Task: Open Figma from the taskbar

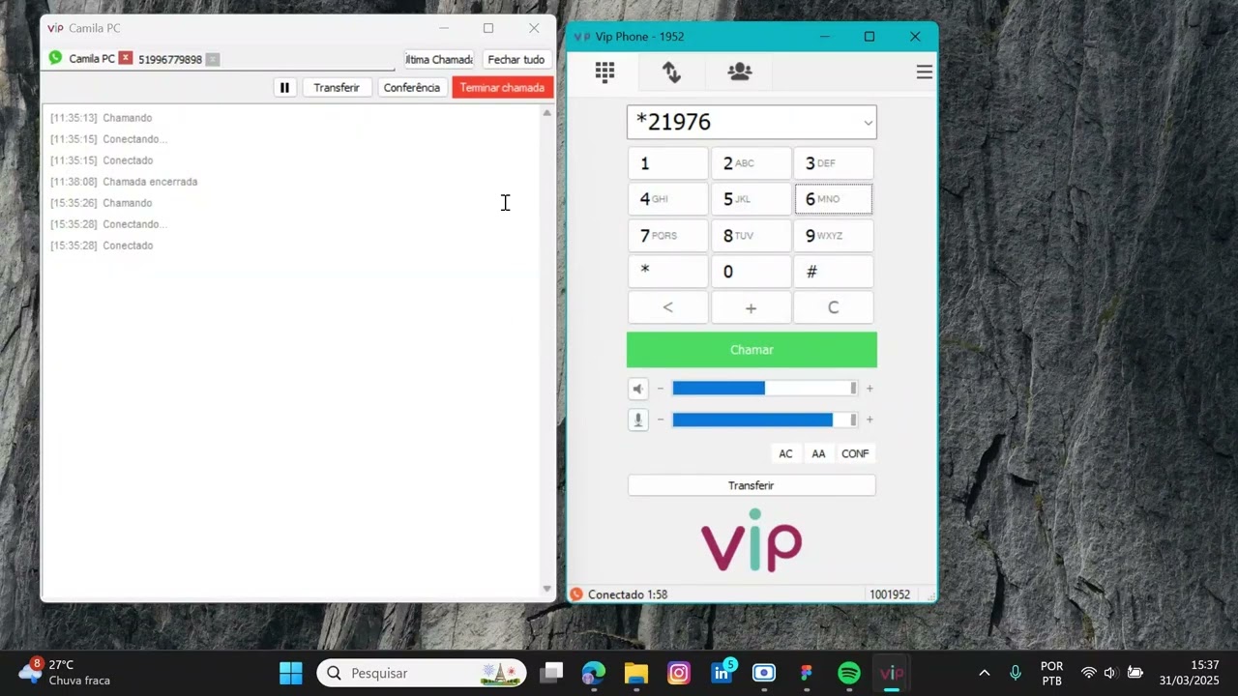Action: (807, 673)
